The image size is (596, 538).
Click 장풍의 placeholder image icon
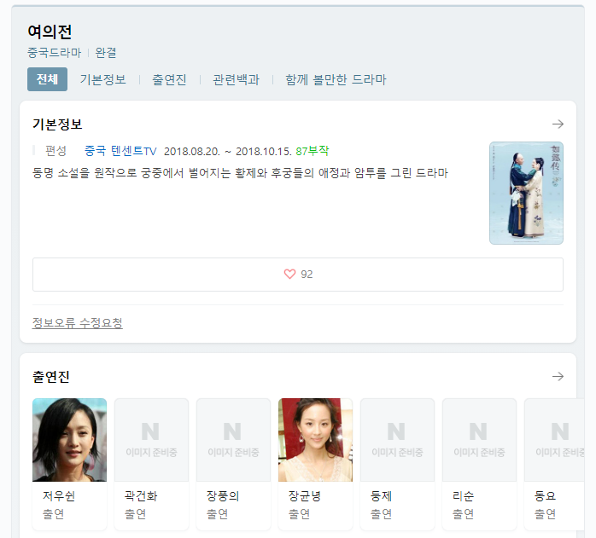[233, 439]
